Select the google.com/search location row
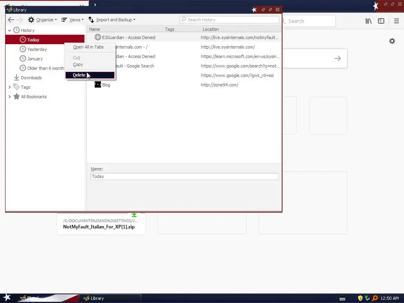This screenshot has width=404, height=303. point(240,66)
